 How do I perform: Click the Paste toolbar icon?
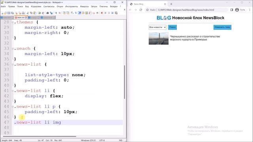35,13
